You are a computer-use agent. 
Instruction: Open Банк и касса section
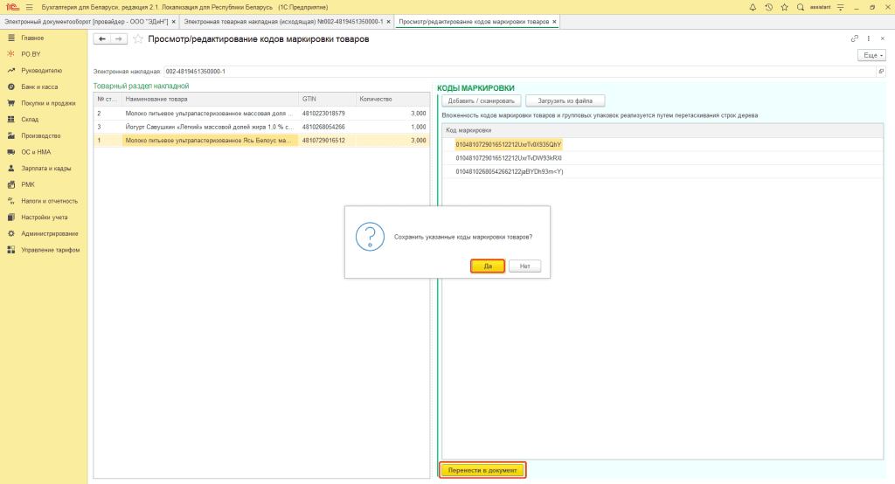pos(39,86)
